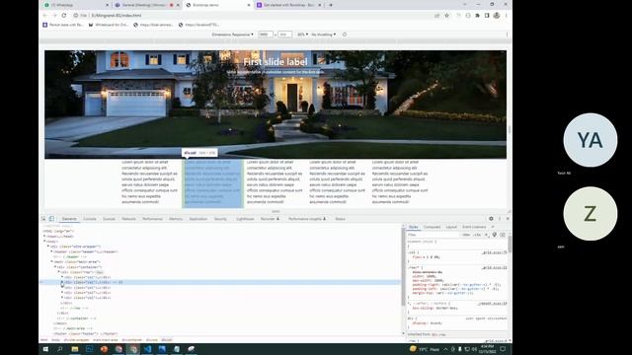
Task: Reload the page with browser refresh button
Action: pos(64,16)
